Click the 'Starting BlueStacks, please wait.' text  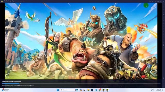pos(11,82)
